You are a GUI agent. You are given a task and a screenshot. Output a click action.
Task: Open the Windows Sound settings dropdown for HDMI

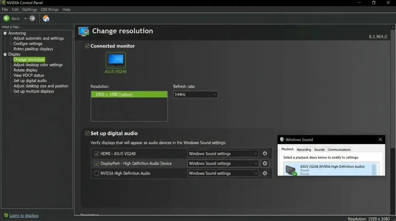click(x=223, y=153)
